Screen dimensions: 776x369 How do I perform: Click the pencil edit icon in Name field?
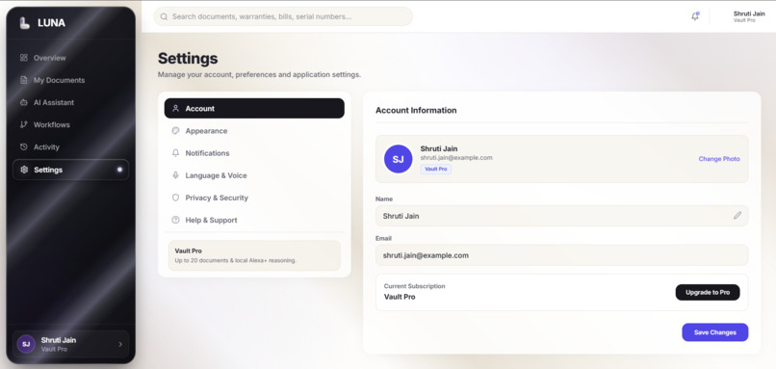(x=737, y=216)
